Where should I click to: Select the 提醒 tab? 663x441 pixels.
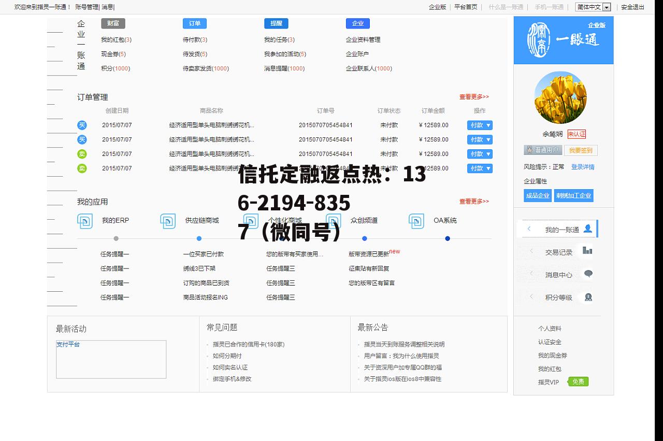coord(276,23)
